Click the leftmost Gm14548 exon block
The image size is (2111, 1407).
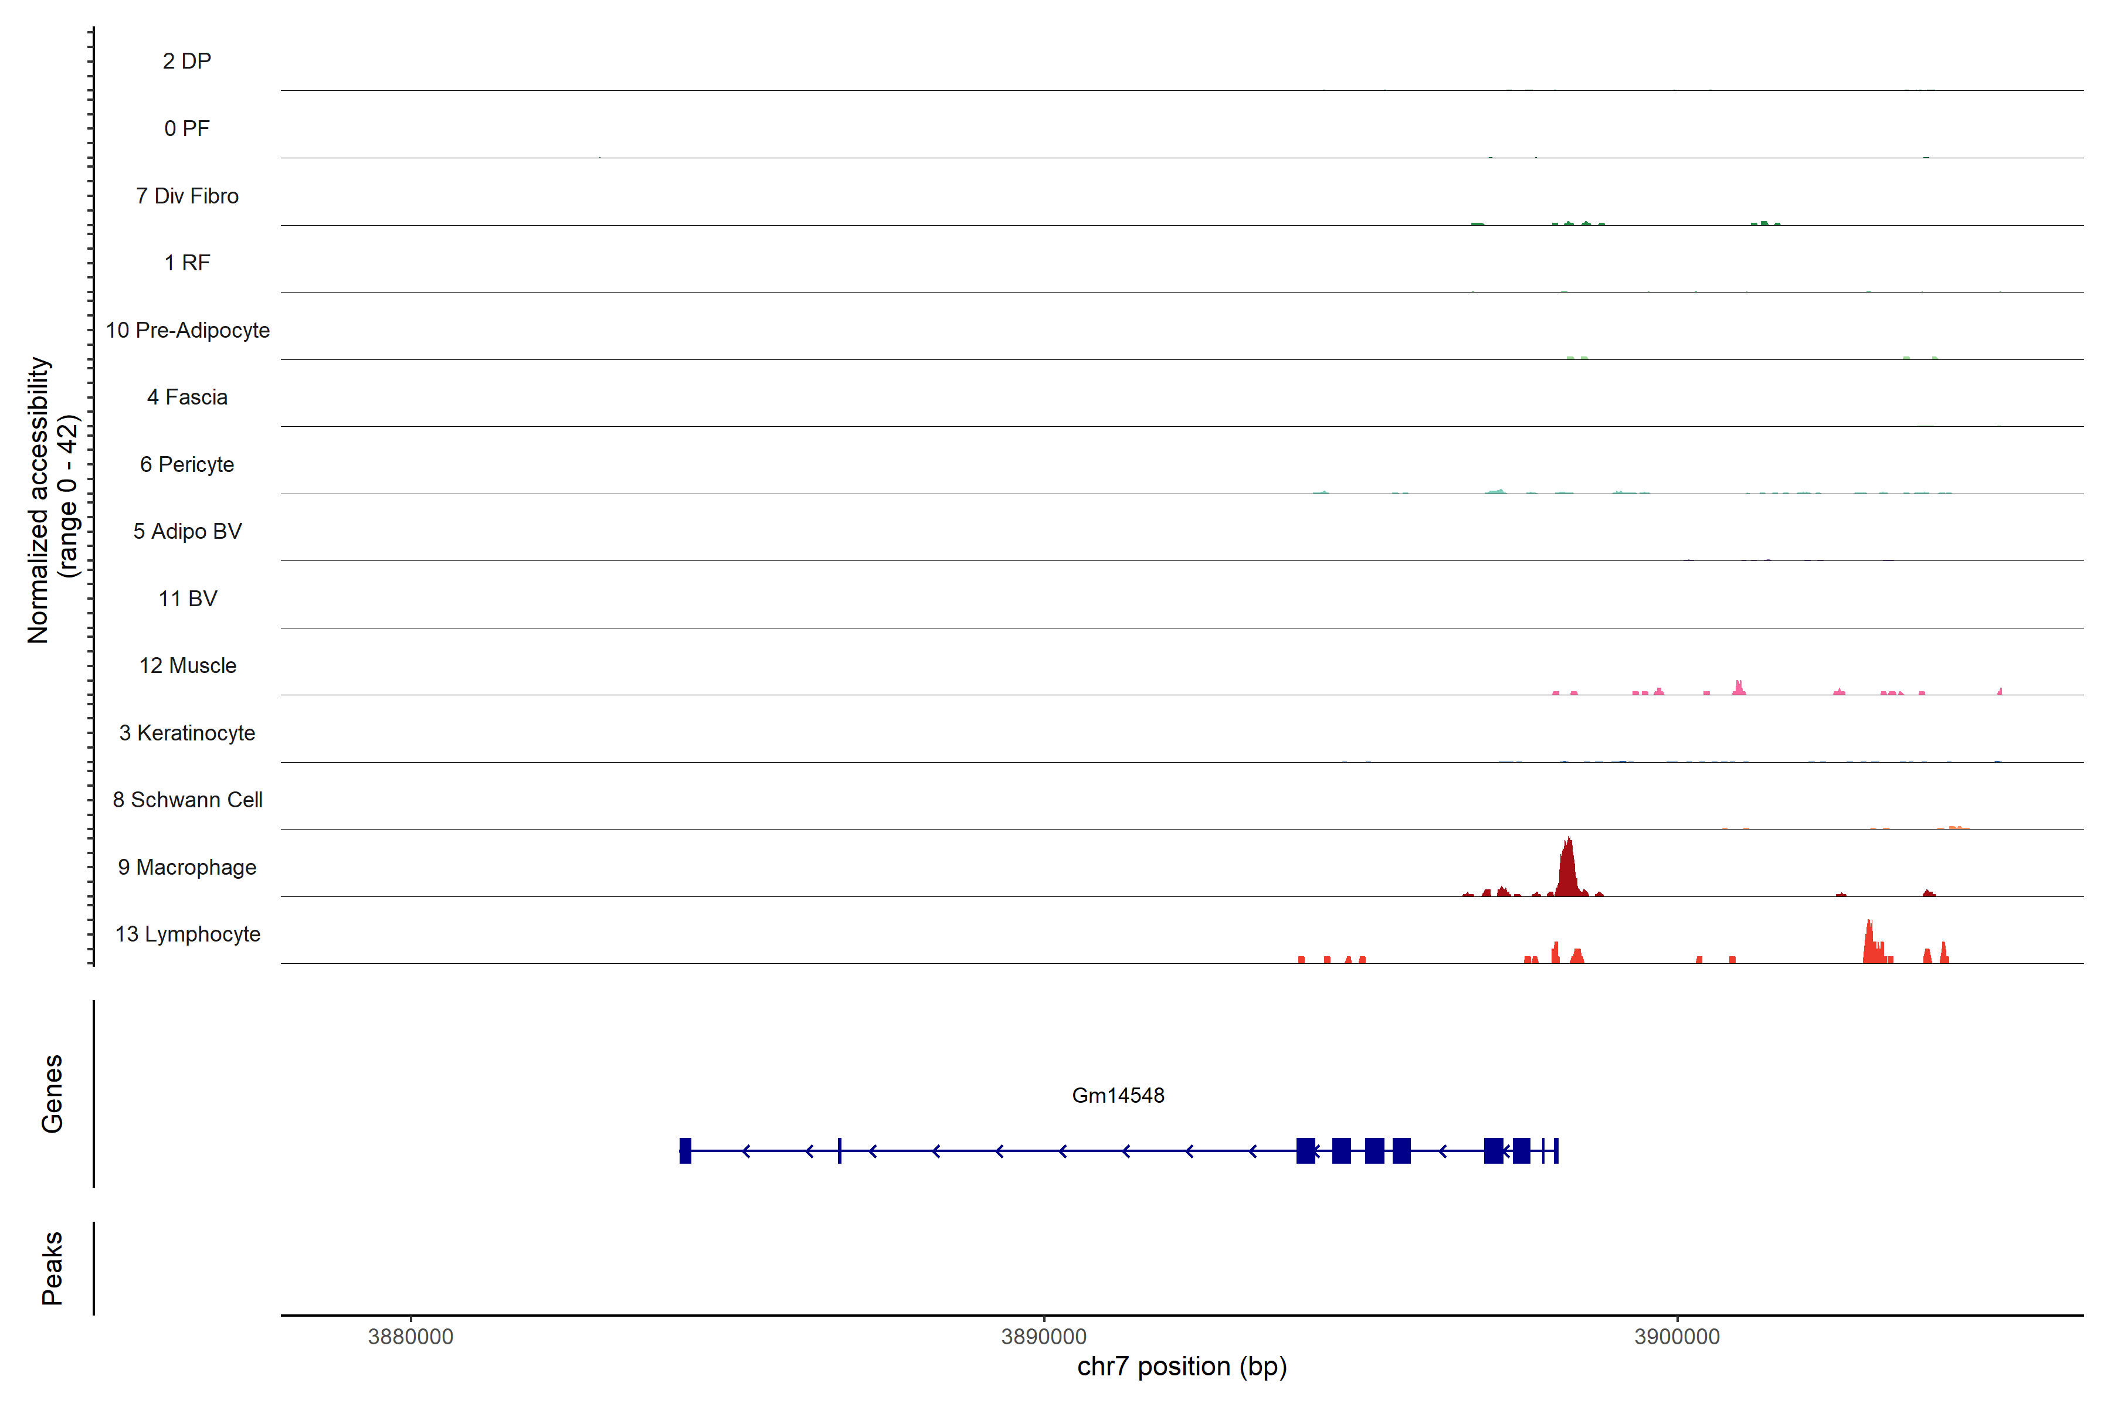tap(685, 1150)
